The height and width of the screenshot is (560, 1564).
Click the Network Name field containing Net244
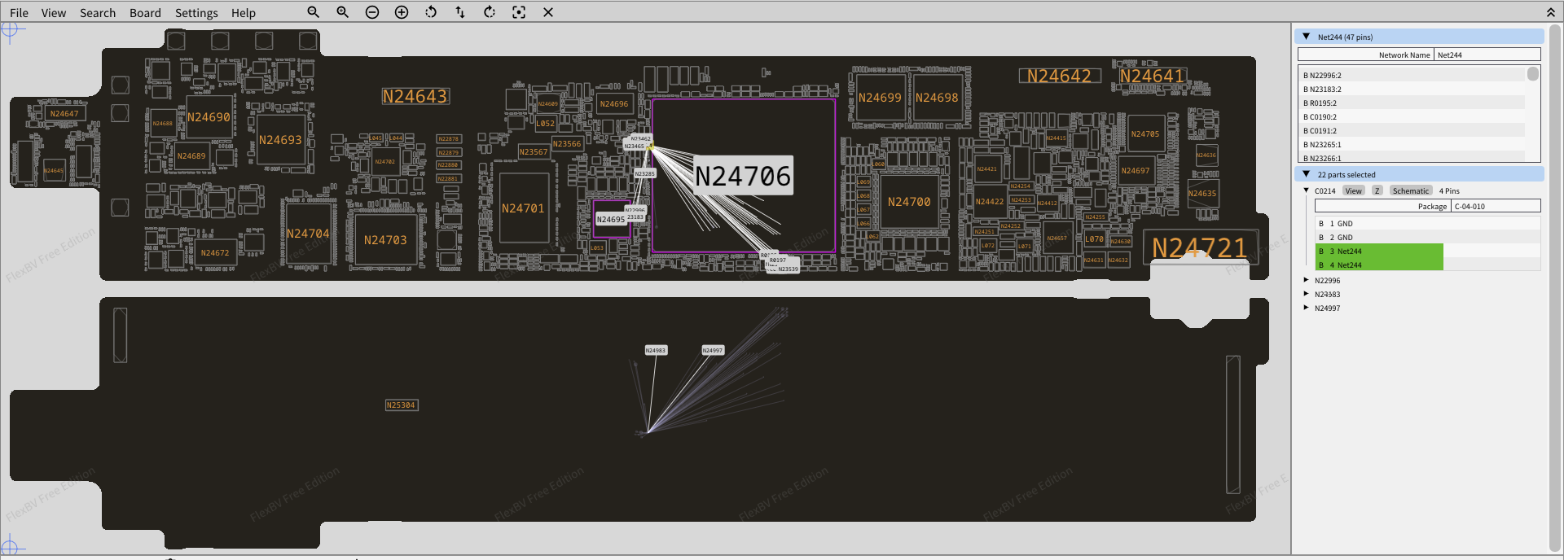click(x=1487, y=55)
